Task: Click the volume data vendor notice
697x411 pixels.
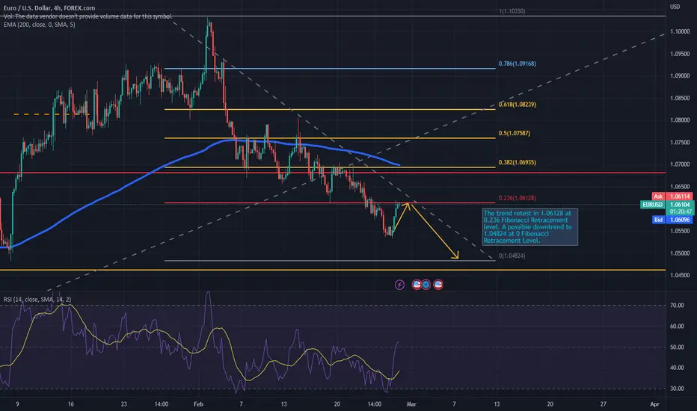Action: pyautogui.click(x=87, y=16)
